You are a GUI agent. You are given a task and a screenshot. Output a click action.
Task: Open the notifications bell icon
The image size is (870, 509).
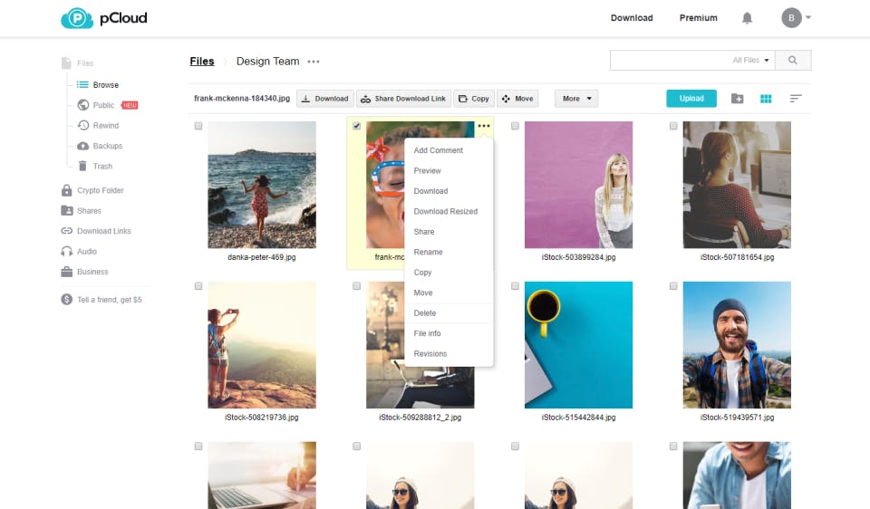coord(747,18)
